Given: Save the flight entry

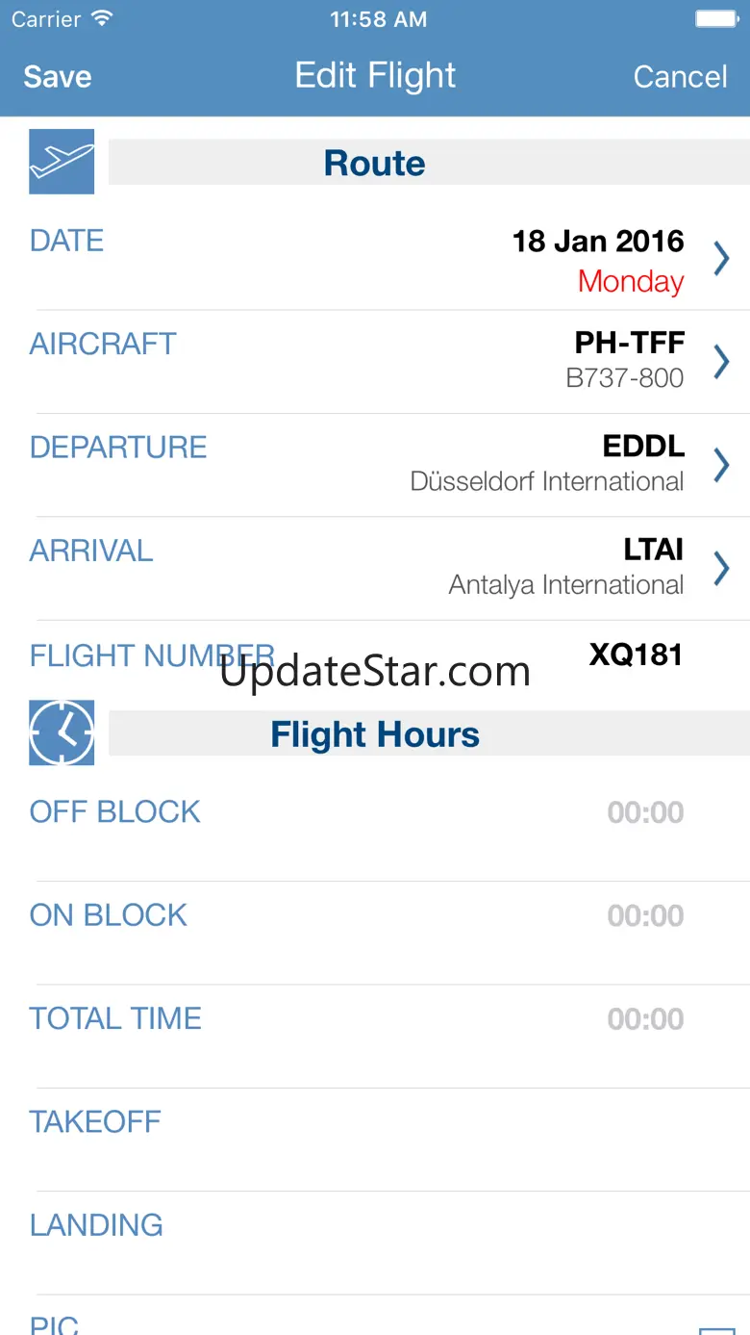Looking at the screenshot, I should 58,77.
